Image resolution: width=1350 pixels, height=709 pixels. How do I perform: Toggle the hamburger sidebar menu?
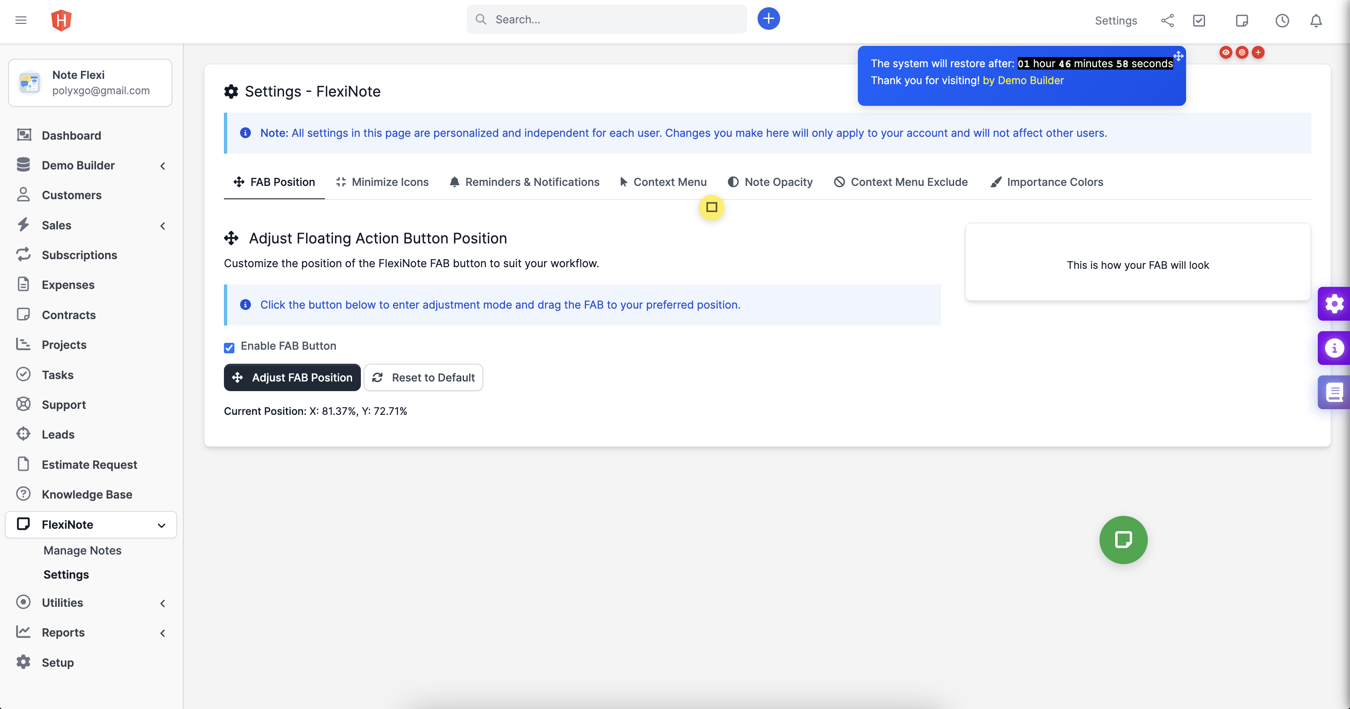pos(21,21)
